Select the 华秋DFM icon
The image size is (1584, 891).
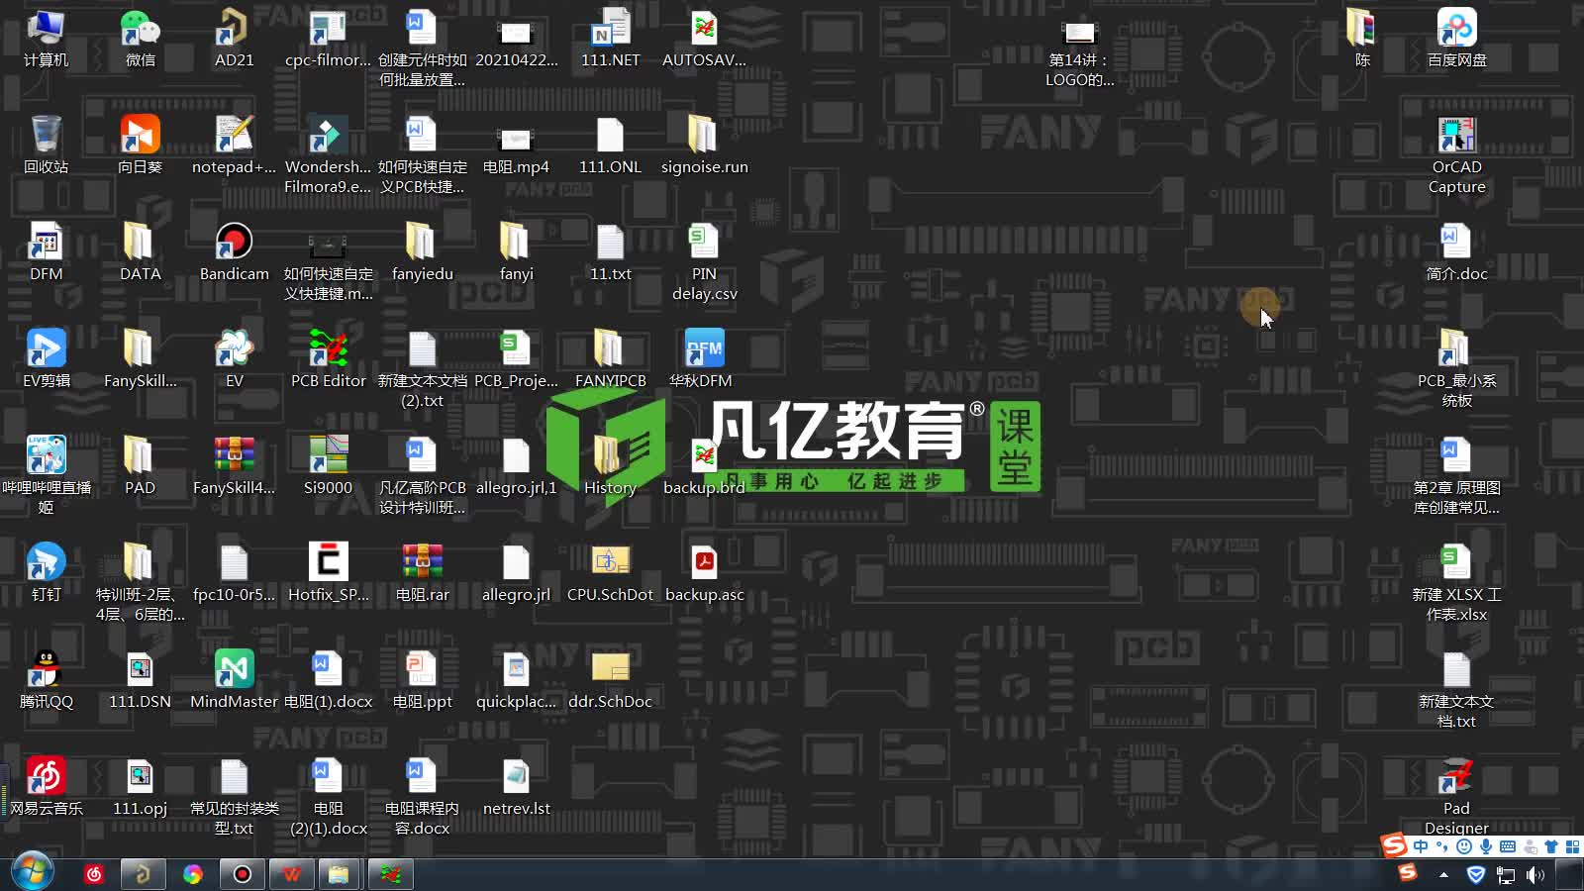704,358
